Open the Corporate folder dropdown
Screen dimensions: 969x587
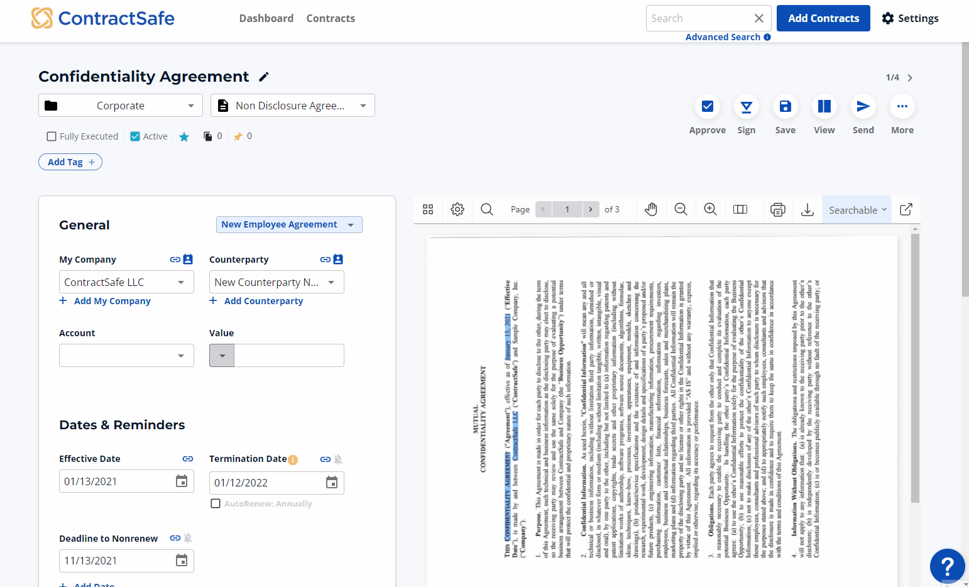pos(120,105)
